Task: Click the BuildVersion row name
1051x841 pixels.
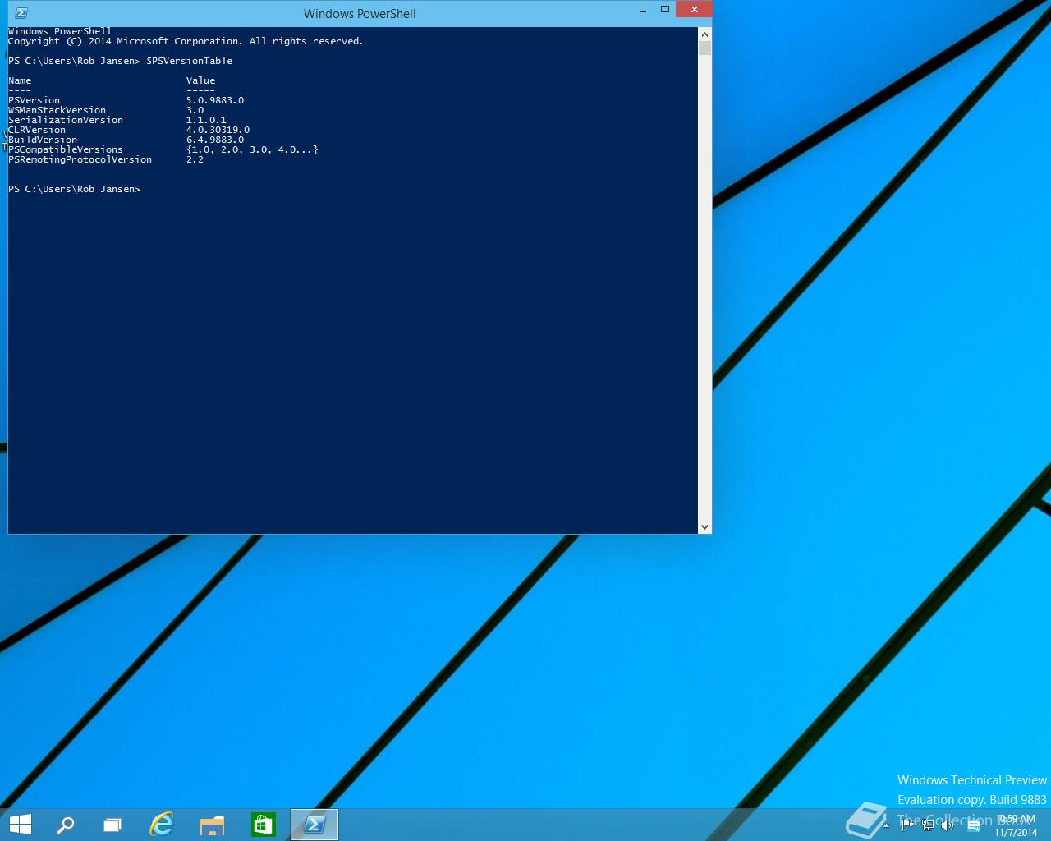Action: 43,140
